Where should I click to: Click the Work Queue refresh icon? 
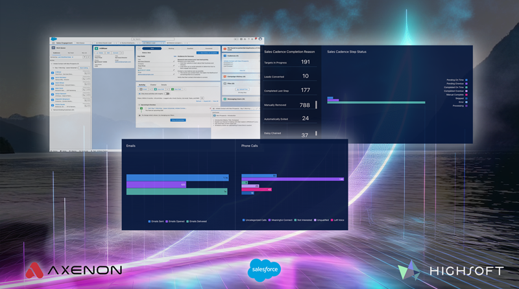[88, 57]
